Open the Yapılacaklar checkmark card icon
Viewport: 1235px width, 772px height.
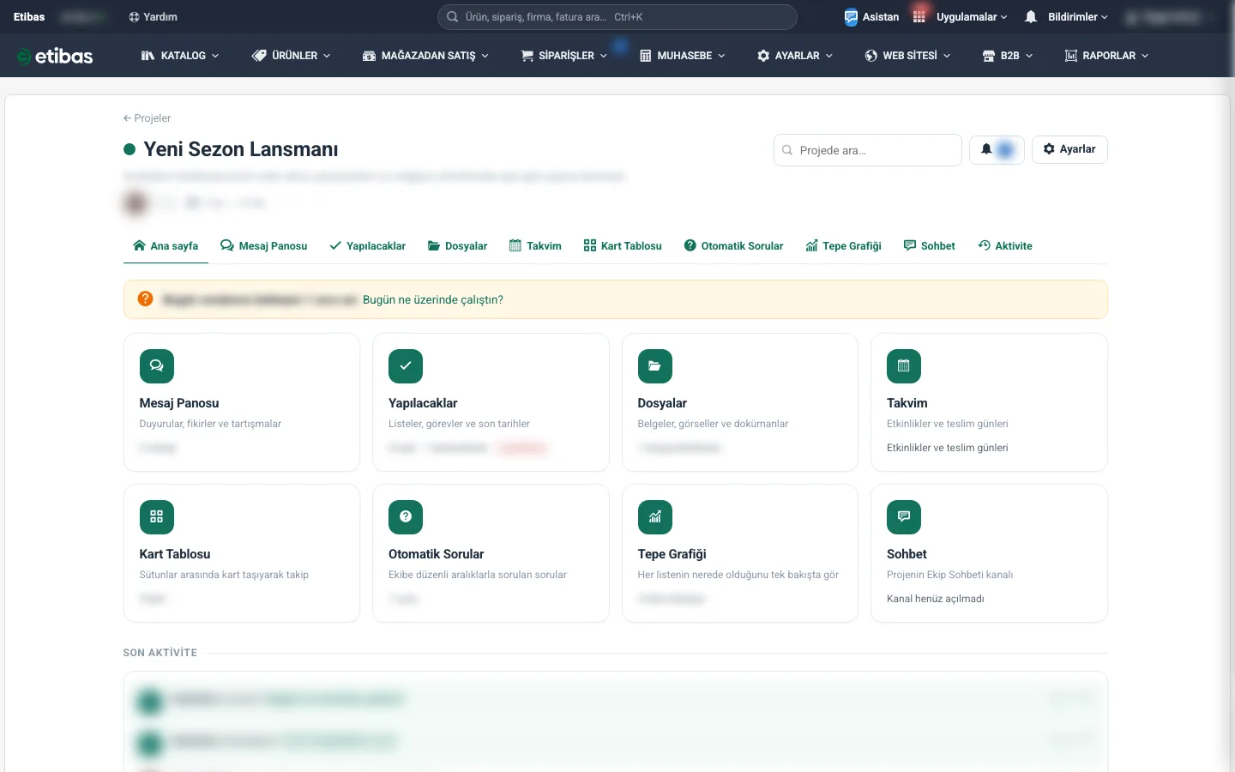[406, 366]
